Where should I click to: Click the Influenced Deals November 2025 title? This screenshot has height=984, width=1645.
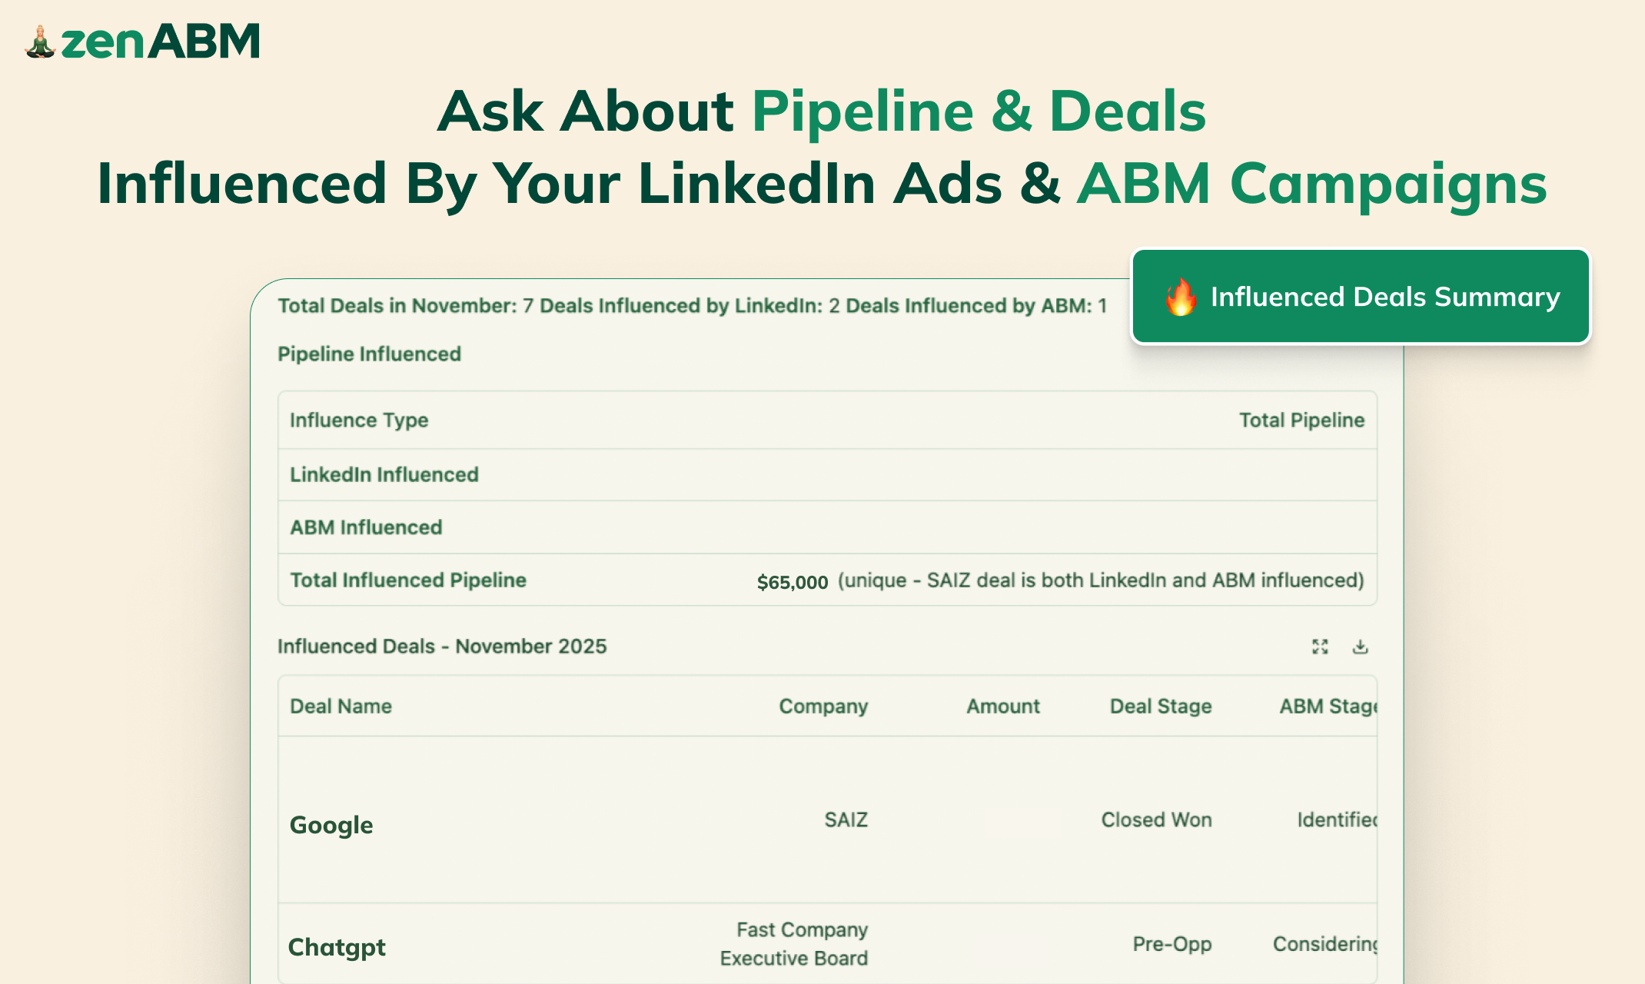(442, 647)
